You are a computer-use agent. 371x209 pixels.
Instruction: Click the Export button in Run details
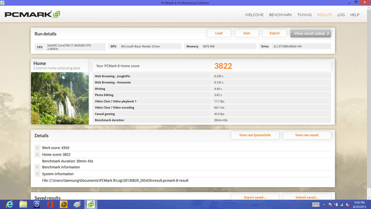275,33
